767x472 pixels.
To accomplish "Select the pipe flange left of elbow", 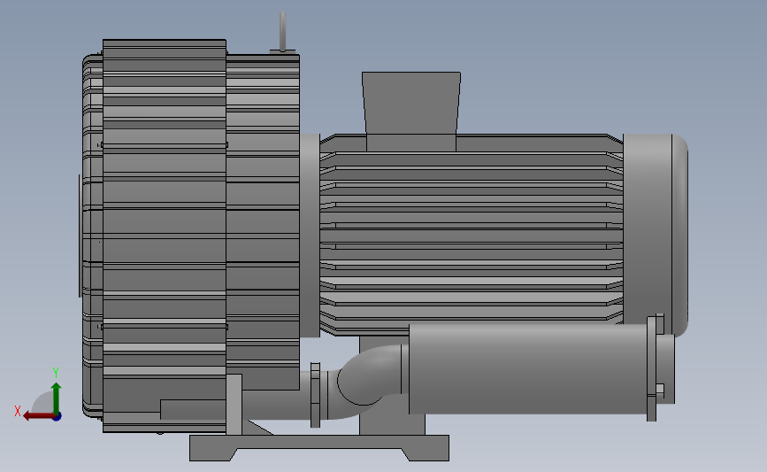I will (316, 395).
